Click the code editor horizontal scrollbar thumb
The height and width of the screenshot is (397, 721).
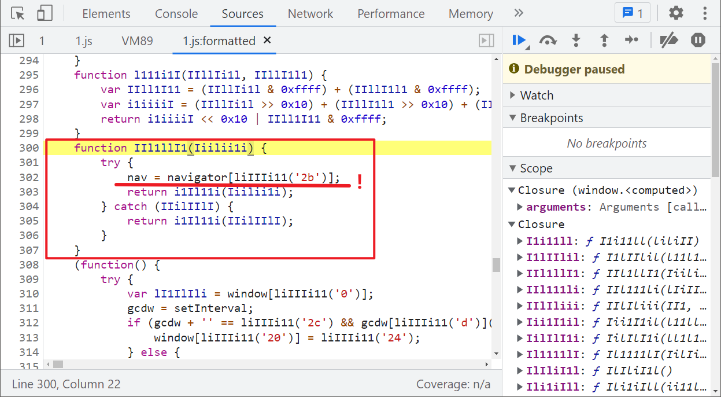[58, 365]
